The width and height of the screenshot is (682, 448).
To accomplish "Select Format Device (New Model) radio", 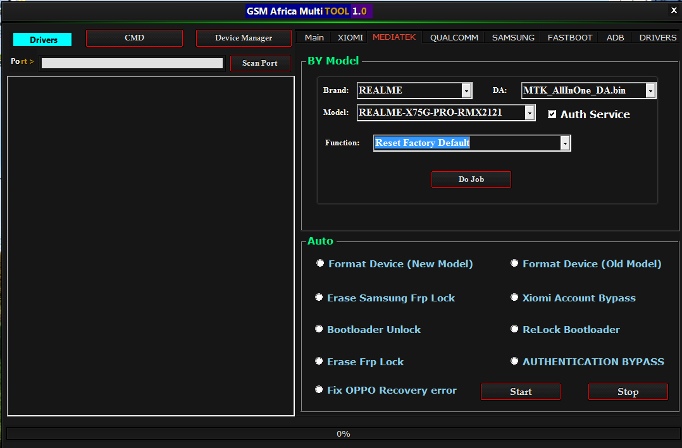I will (x=320, y=263).
